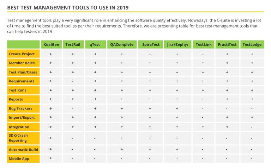This screenshot has height=168, width=271.
Task: Click the page title Best Test Management Tools
Action: tap(68, 8)
